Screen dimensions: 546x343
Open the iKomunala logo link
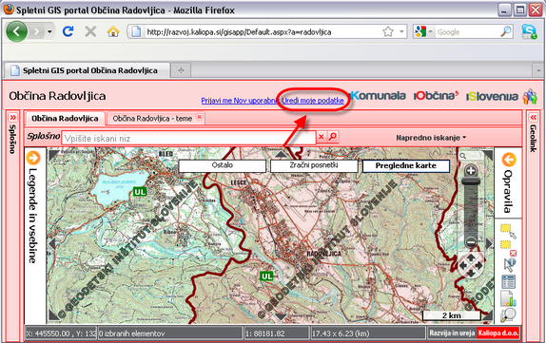(x=378, y=96)
